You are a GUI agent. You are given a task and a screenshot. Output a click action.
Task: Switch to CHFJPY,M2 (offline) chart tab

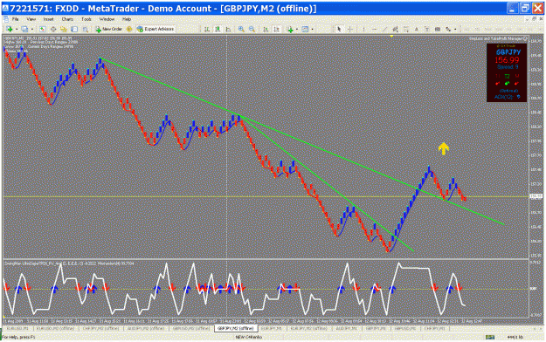(100, 328)
